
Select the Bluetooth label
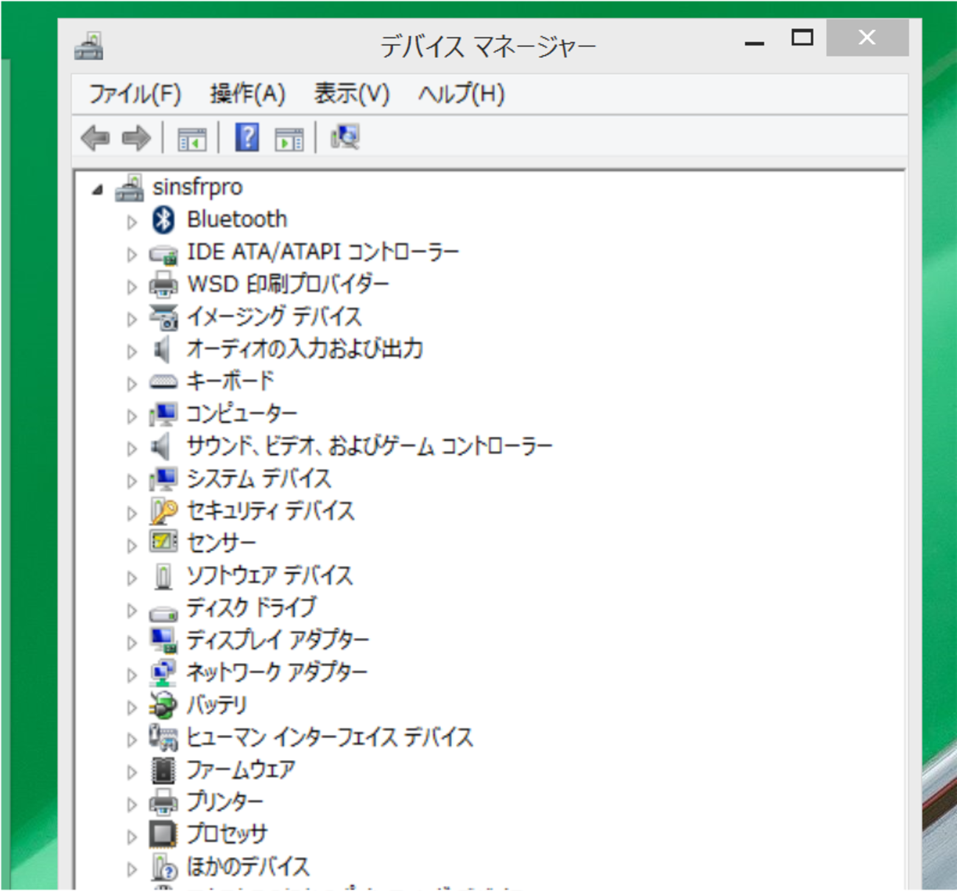click(x=237, y=219)
